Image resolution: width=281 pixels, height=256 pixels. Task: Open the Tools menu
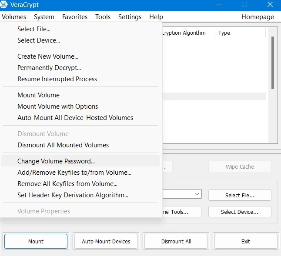pos(103,17)
